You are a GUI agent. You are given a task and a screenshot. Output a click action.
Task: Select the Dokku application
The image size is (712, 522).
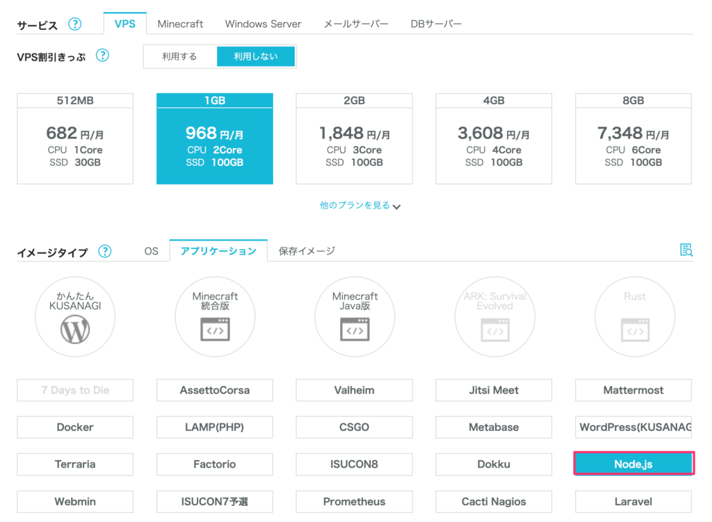[x=494, y=464]
